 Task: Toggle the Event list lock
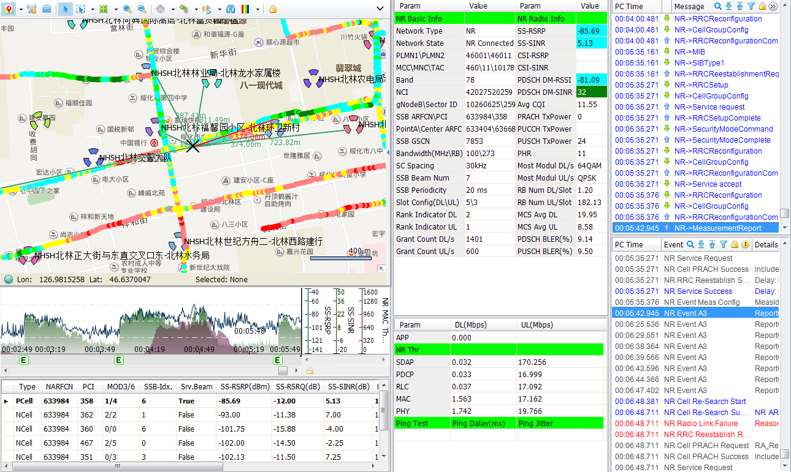coord(735,244)
